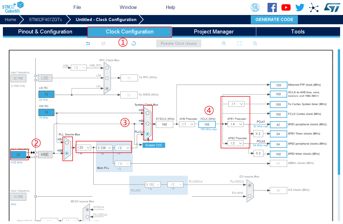
Task: Click the STM32CubeMX logo
Action: (13, 7)
